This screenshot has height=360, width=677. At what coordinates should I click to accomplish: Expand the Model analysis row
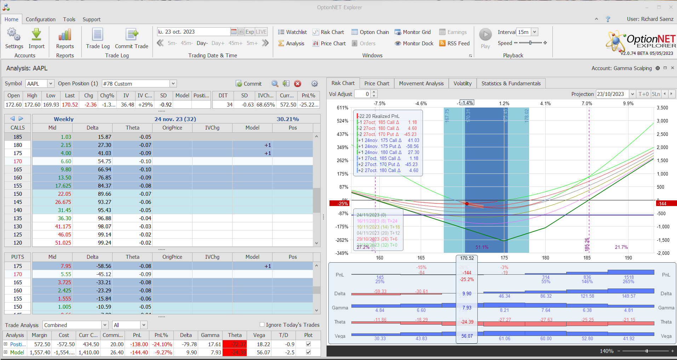point(6,352)
